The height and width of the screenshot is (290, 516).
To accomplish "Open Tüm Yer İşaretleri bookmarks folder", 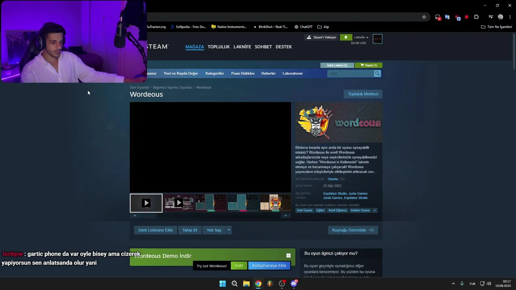I will click(x=496, y=27).
